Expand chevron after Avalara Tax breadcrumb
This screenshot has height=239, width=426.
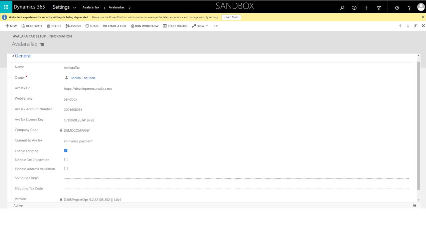pos(104,7)
